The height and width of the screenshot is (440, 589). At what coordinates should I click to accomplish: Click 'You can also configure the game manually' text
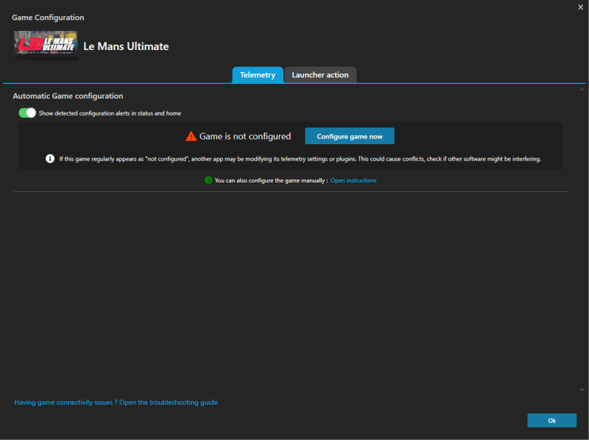coord(271,180)
